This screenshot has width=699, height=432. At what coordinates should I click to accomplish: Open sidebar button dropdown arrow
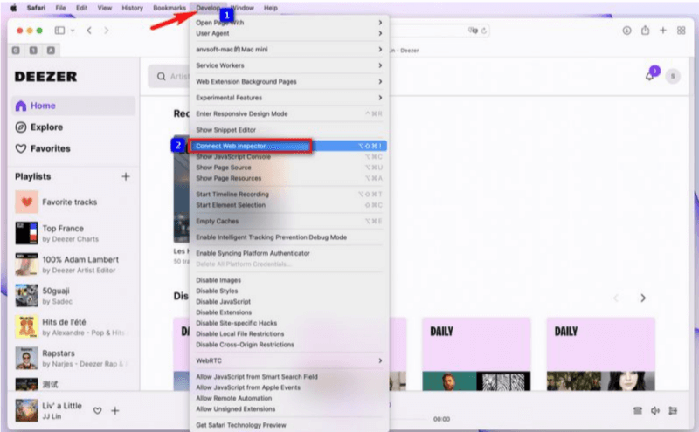coord(73,31)
